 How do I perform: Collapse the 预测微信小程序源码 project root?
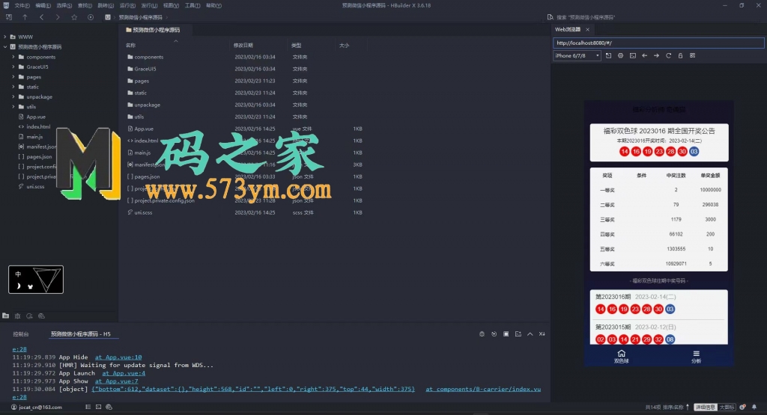coord(5,47)
